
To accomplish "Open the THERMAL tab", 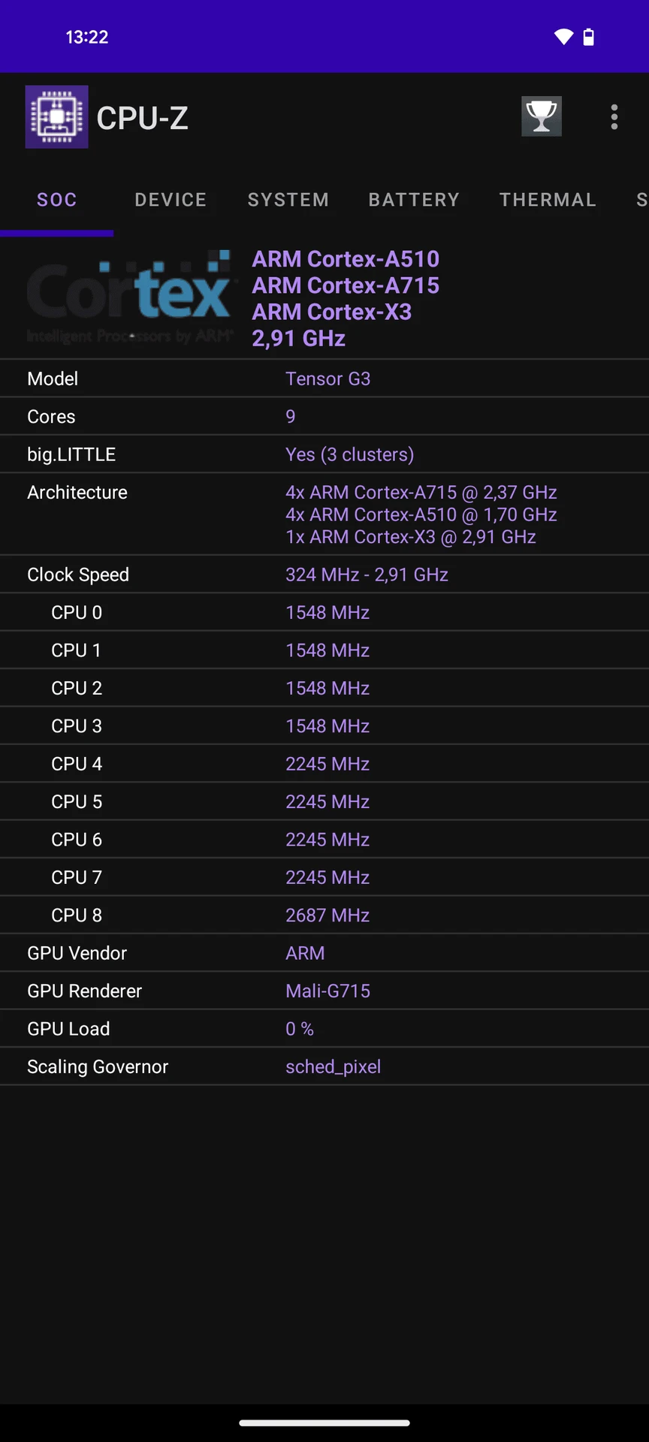I will (x=548, y=200).
